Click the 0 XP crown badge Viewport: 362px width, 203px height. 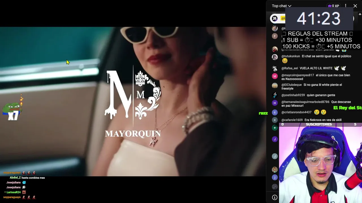pos(333,6)
